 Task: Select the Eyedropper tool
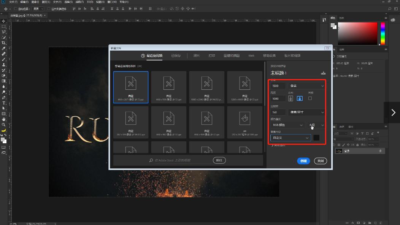[x=4, y=48]
